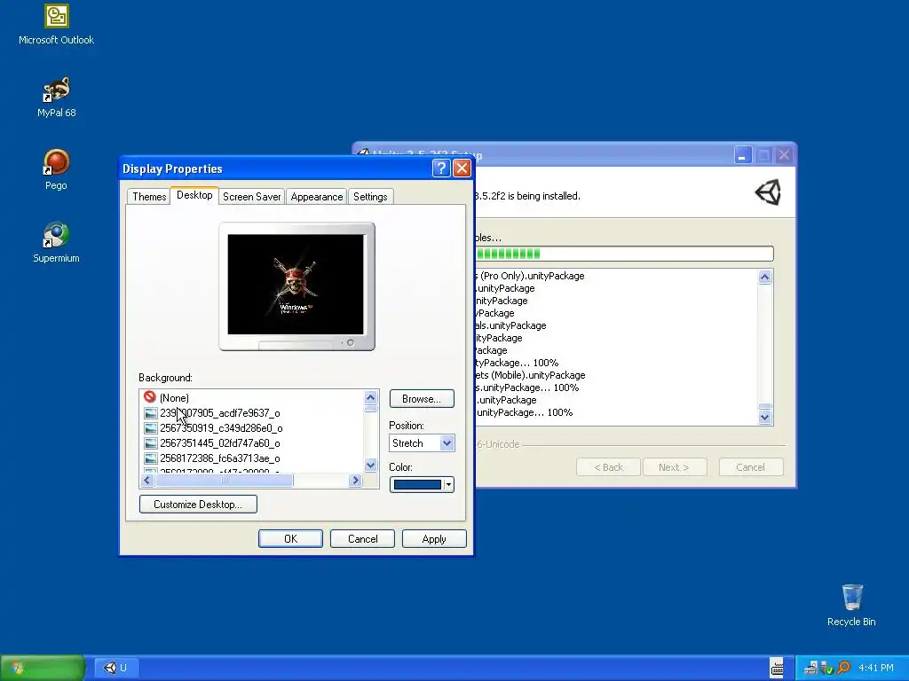Click the red (None) background icon
The height and width of the screenshot is (681, 909).
click(150, 397)
